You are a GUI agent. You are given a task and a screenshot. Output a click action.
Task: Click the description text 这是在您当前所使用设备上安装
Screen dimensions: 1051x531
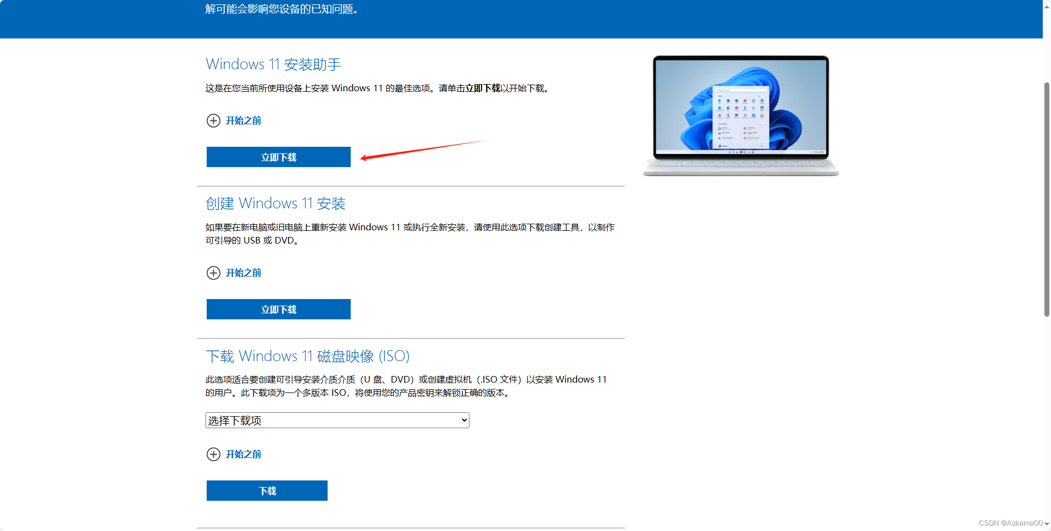(378, 88)
